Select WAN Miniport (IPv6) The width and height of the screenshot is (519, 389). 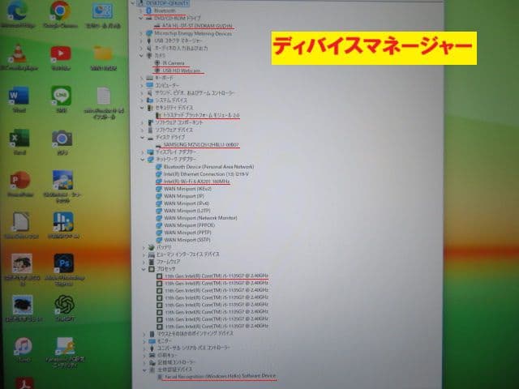coord(182,203)
